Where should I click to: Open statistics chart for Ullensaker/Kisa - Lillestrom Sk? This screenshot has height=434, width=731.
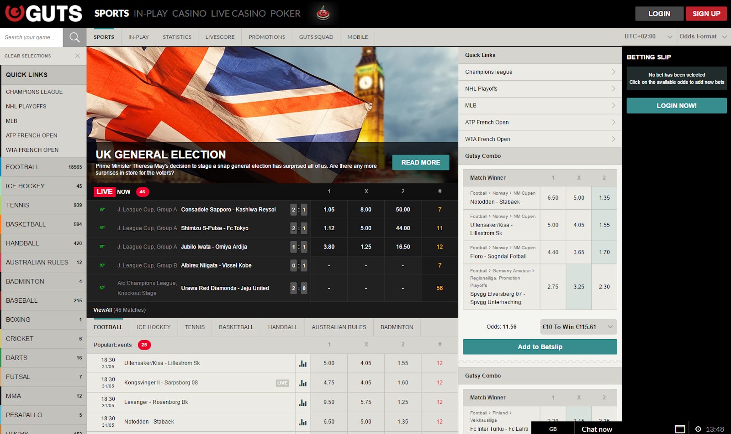302,363
